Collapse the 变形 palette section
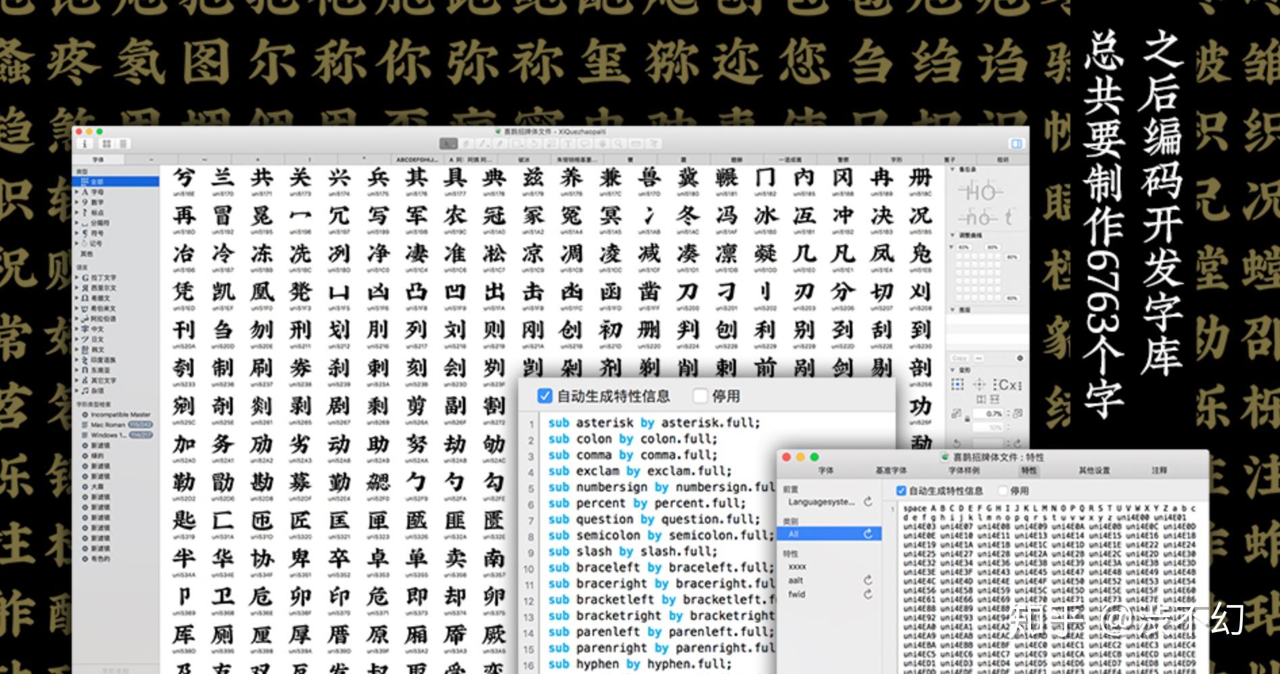 click(953, 370)
